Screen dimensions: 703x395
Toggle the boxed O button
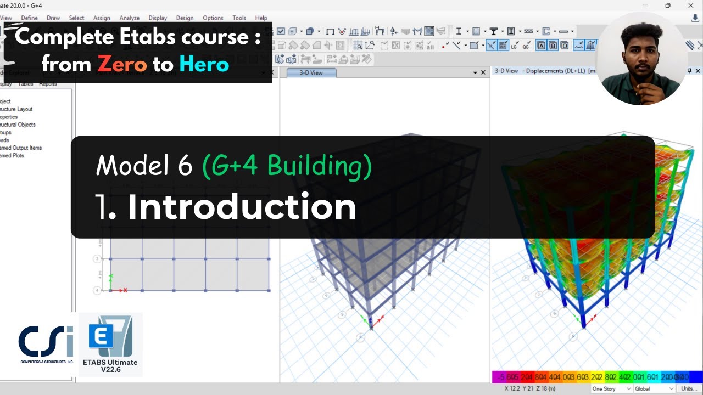(565, 46)
